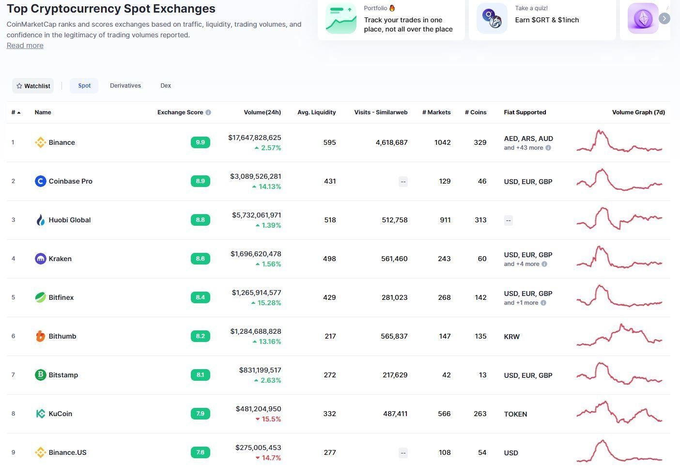680x466 pixels.
Task: Click the Bithumb orange logo icon
Action: click(x=40, y=336)
